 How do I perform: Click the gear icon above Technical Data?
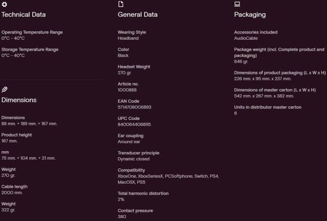pos(4,4)
